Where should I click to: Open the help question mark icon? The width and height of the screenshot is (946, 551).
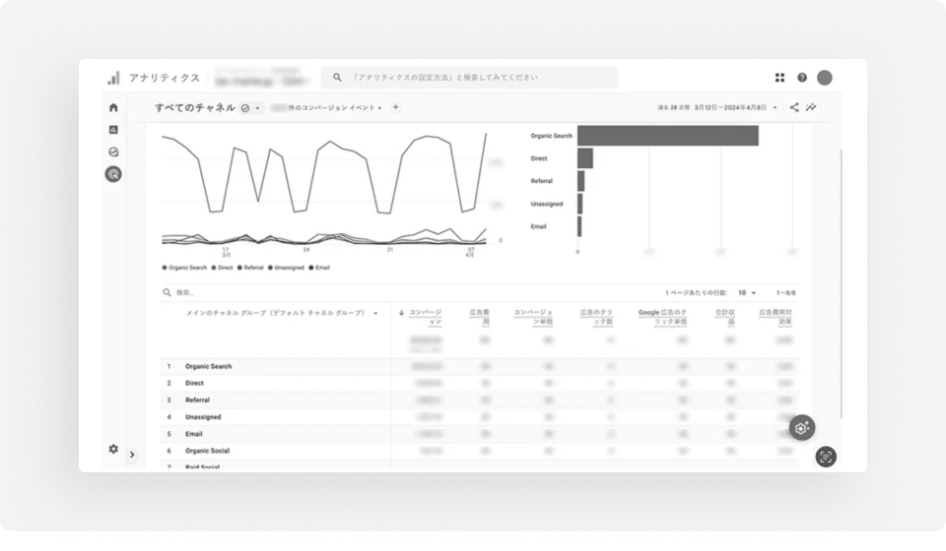[x=802, y=78]
